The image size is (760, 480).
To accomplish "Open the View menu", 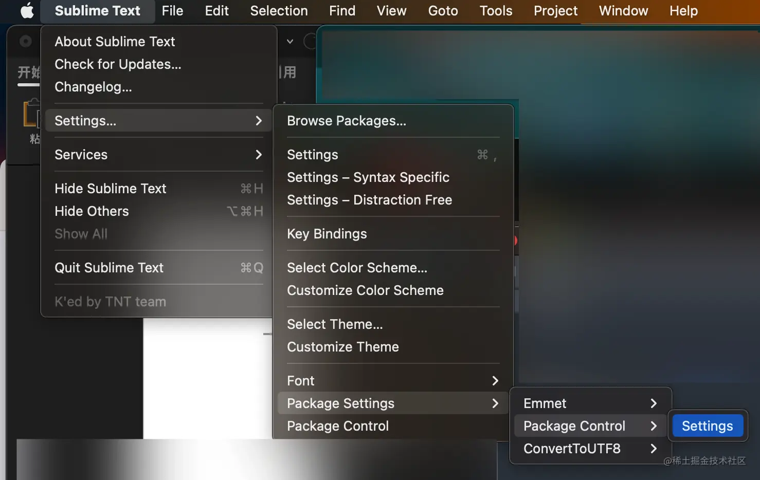I will (391, 11).
